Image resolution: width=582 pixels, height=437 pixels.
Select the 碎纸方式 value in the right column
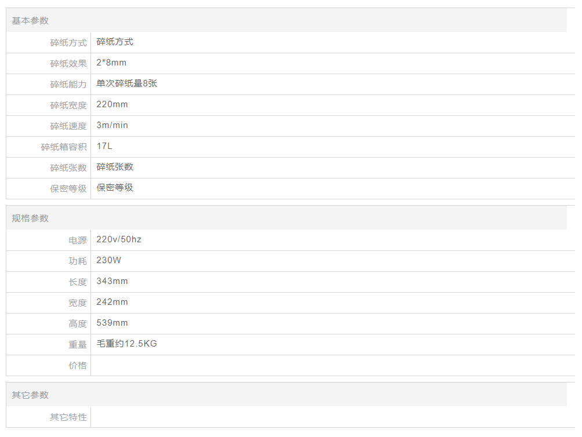click(115, 42)
